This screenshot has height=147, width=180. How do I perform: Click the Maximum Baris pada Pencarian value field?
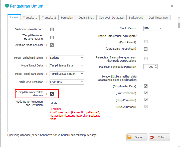pyautogui.click(x=149, y=67)
